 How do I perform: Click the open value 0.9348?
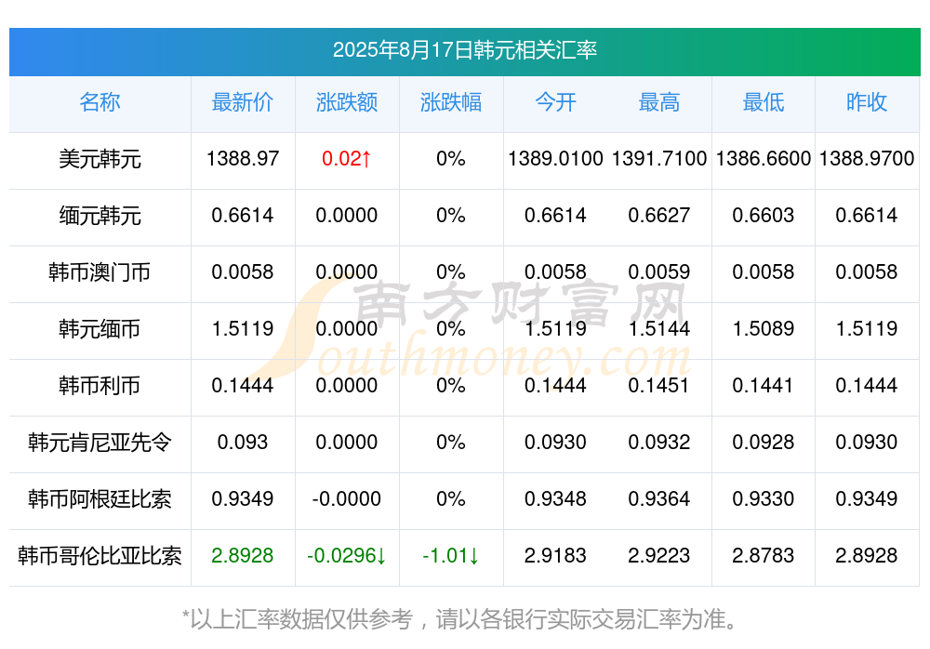555,499
